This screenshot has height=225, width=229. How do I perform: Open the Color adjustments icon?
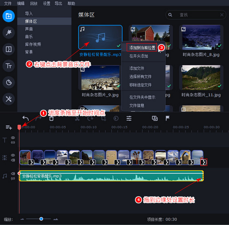pos(116,118)
